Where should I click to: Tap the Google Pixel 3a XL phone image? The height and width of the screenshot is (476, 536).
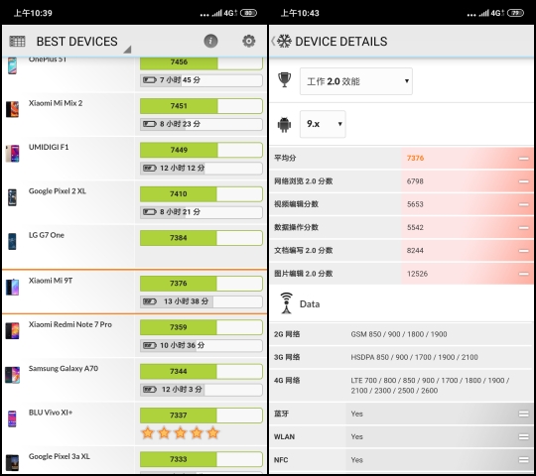coord(12,463)
